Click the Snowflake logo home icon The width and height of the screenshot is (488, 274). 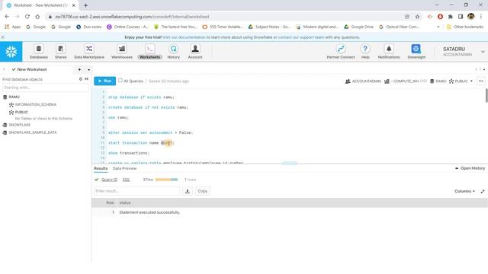click(11, 52)
